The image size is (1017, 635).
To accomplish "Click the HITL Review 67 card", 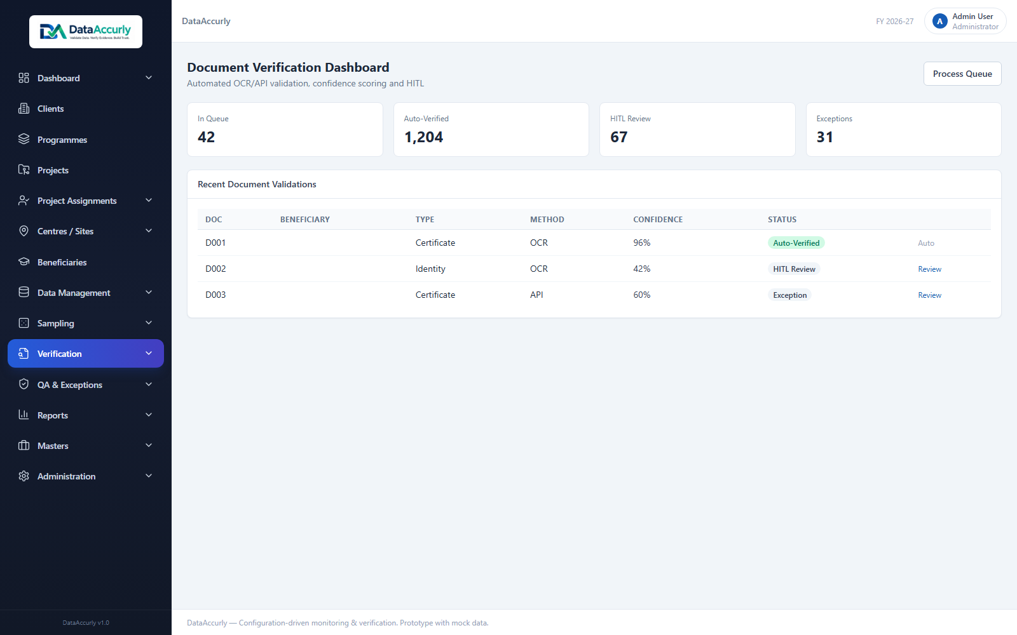I will point(697,130).
